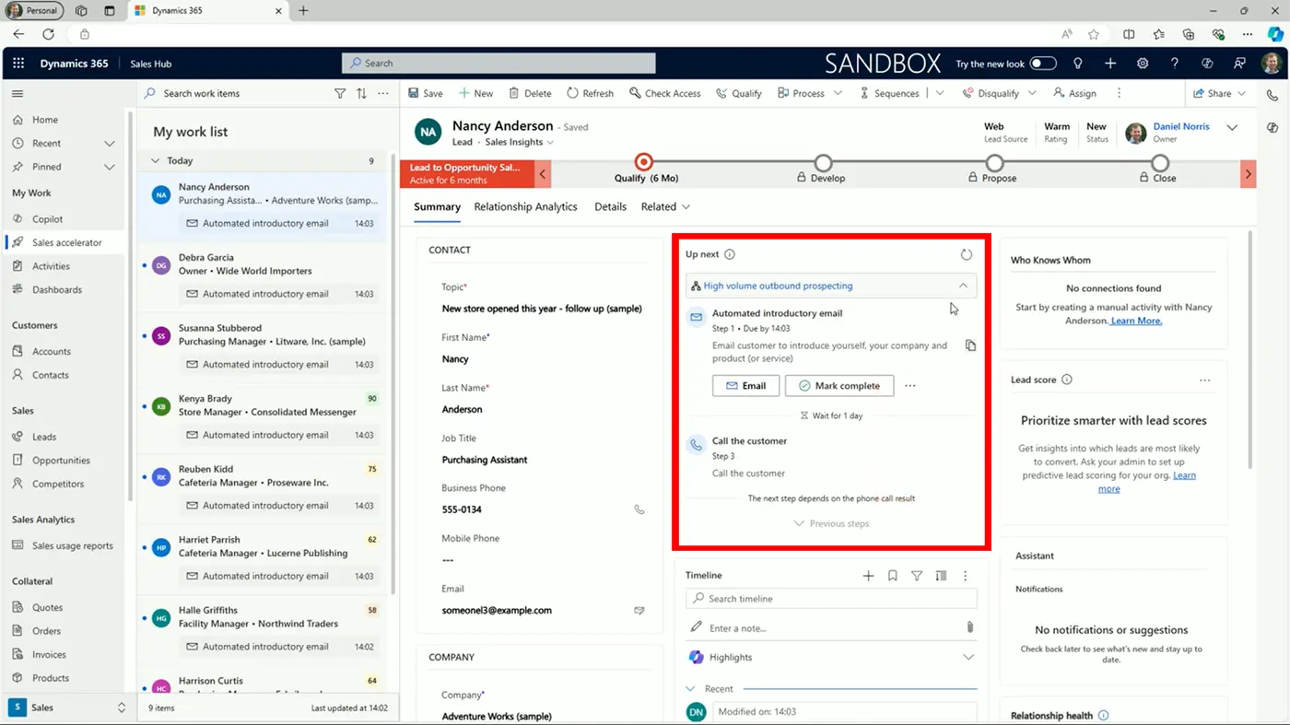Screen dimensions: 1290x725
Task: Copy the introductory email step description
Action: coord(969,345)
